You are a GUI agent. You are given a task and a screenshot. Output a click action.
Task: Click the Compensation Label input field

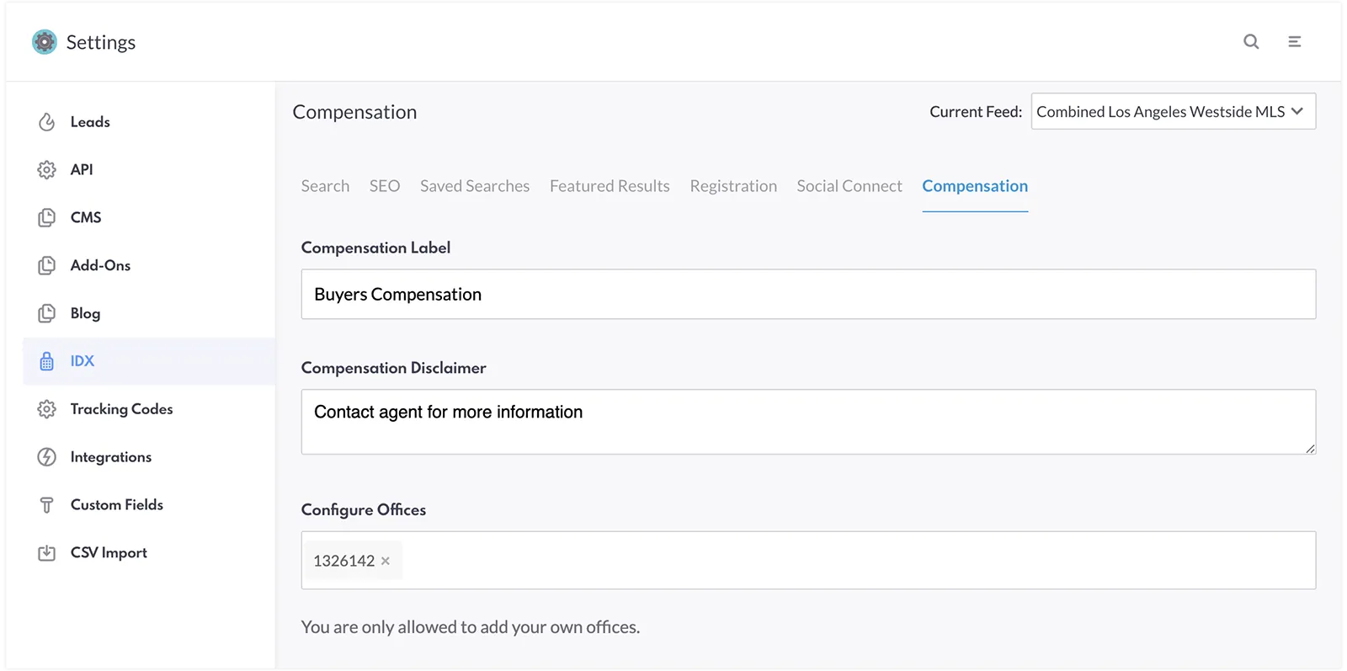[808, 294]
